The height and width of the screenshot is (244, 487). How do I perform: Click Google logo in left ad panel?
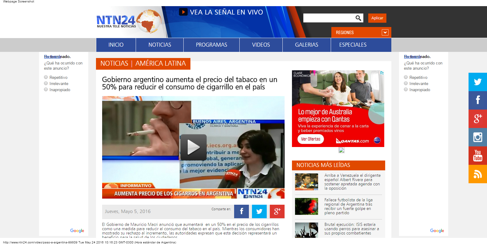(77, 230)
